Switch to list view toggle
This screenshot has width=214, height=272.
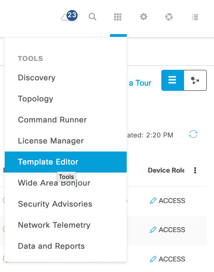[172, 80]
